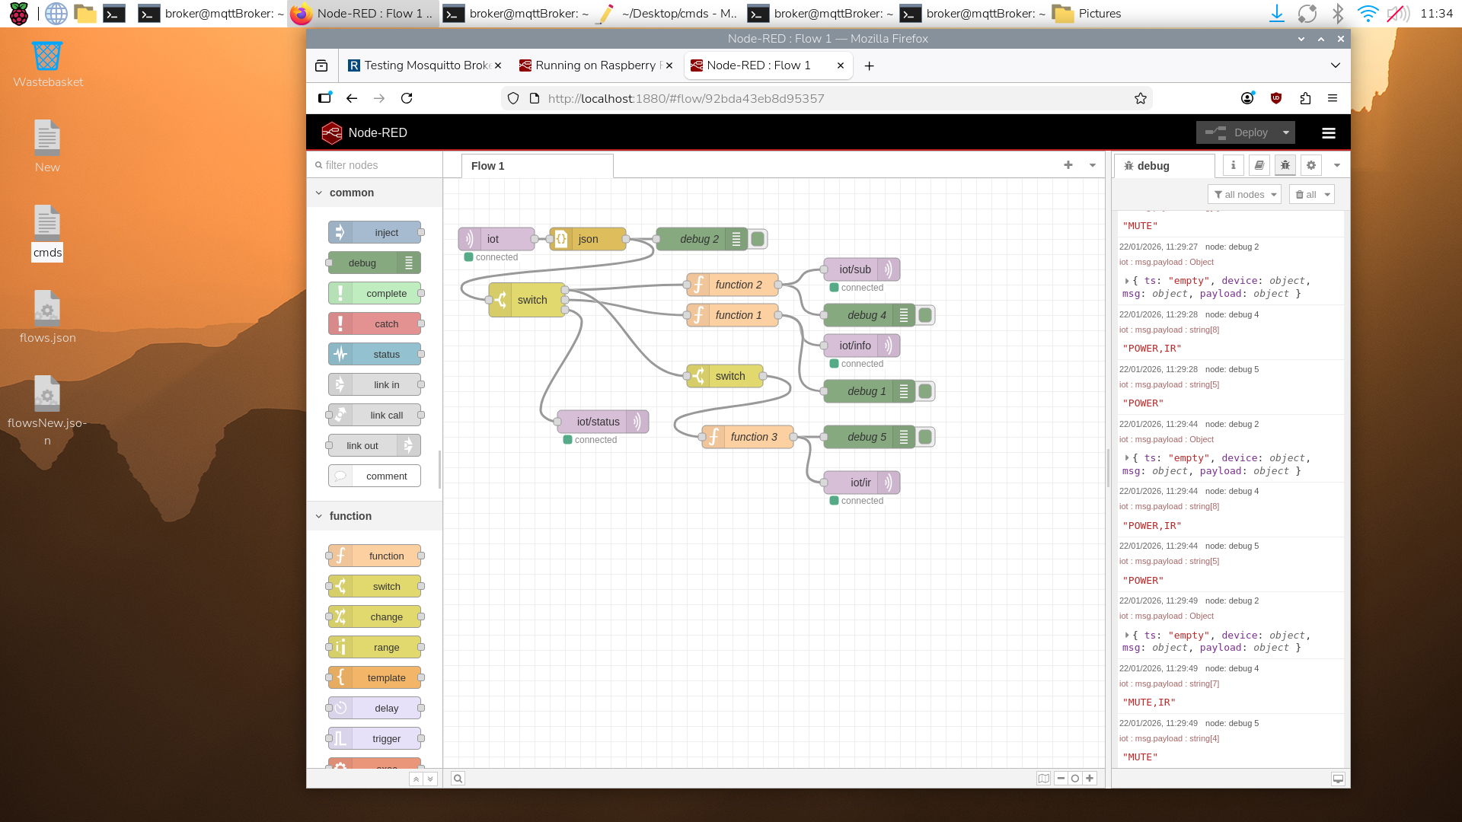Viewport: 1462px width, 822px height.
Task: Open the info sidebar tab icon
Action: coord(1234,165)
